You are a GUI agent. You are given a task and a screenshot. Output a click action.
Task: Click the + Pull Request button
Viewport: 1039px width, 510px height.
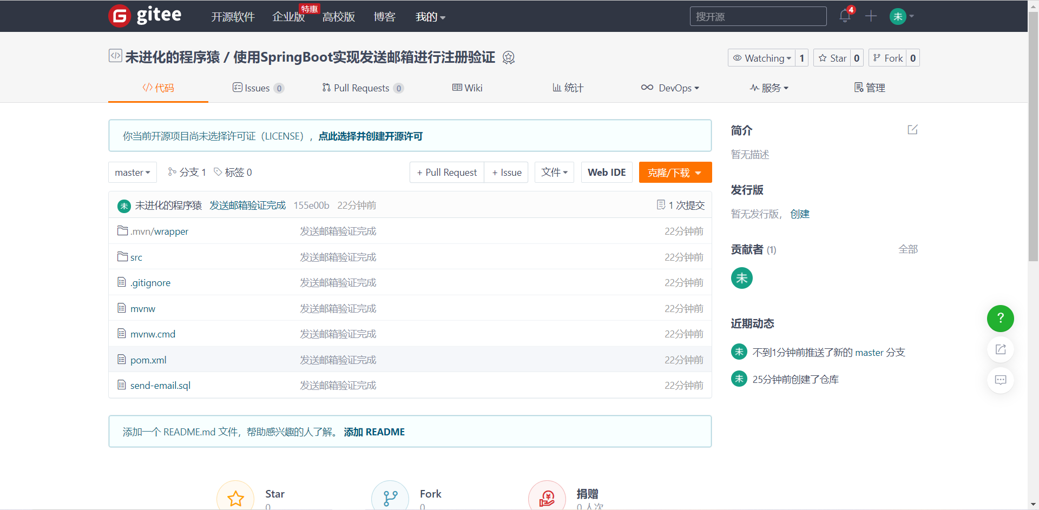click(447, 173)
